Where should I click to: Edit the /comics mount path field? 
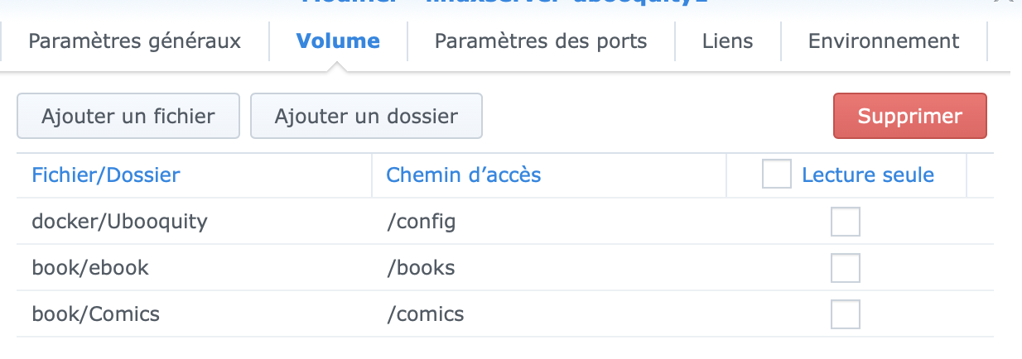(x=425, y=314)
